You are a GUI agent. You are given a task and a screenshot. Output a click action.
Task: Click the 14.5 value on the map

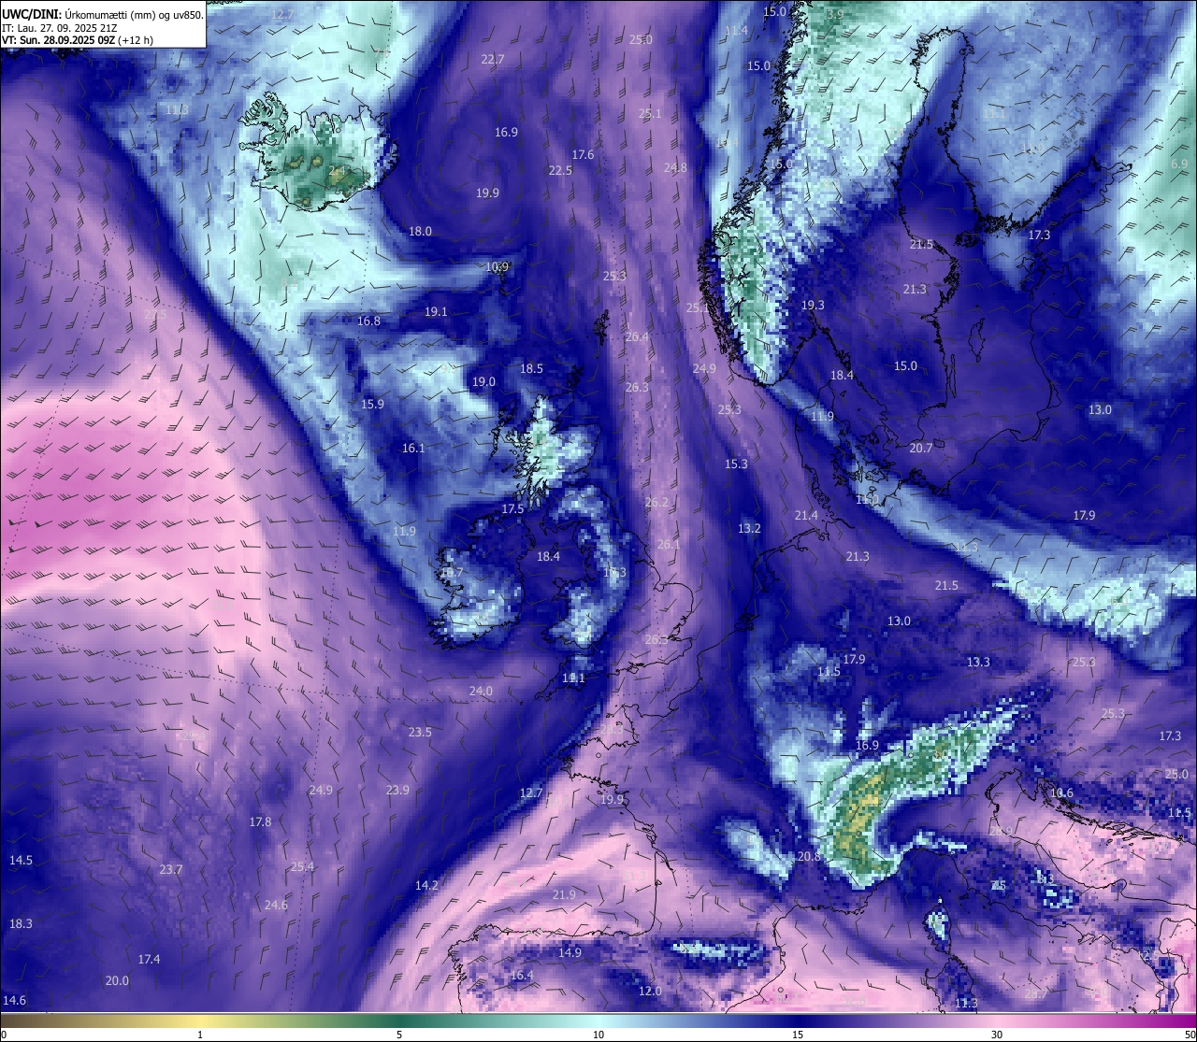21,861
